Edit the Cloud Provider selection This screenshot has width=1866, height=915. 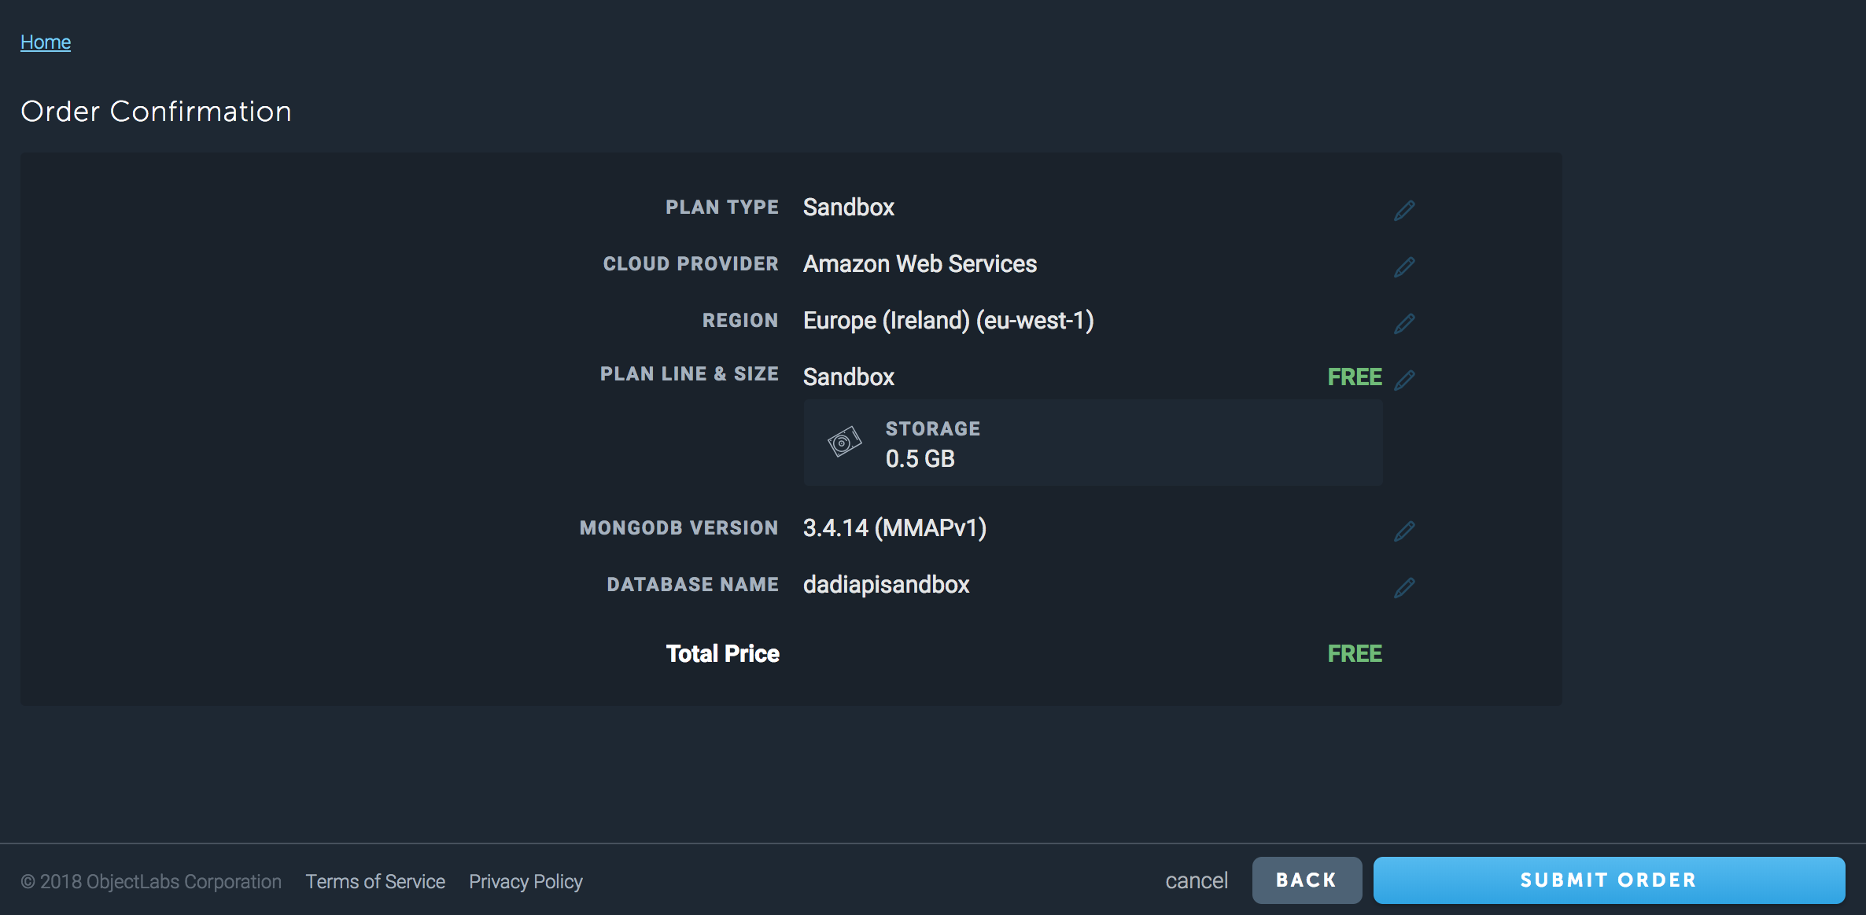(x=1404, y=266)
